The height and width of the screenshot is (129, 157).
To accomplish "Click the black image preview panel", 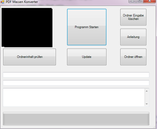I will pos(27,28).
